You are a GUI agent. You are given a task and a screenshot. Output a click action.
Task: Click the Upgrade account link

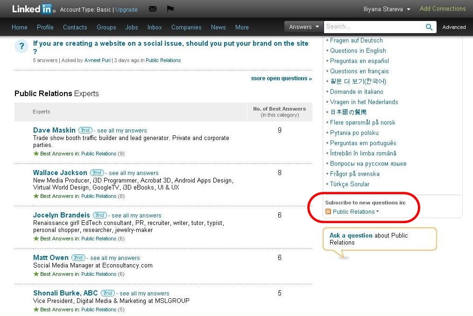coord(127,10)
